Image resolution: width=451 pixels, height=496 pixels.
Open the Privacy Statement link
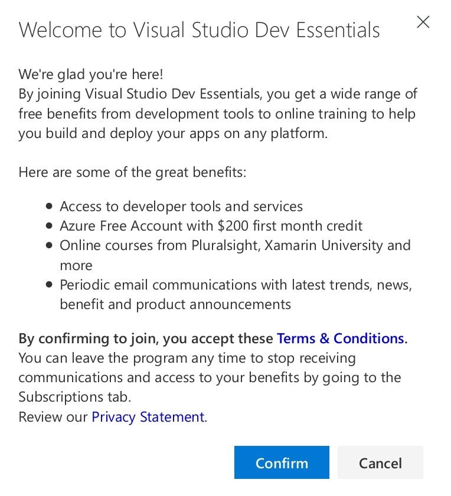[148, 417]
